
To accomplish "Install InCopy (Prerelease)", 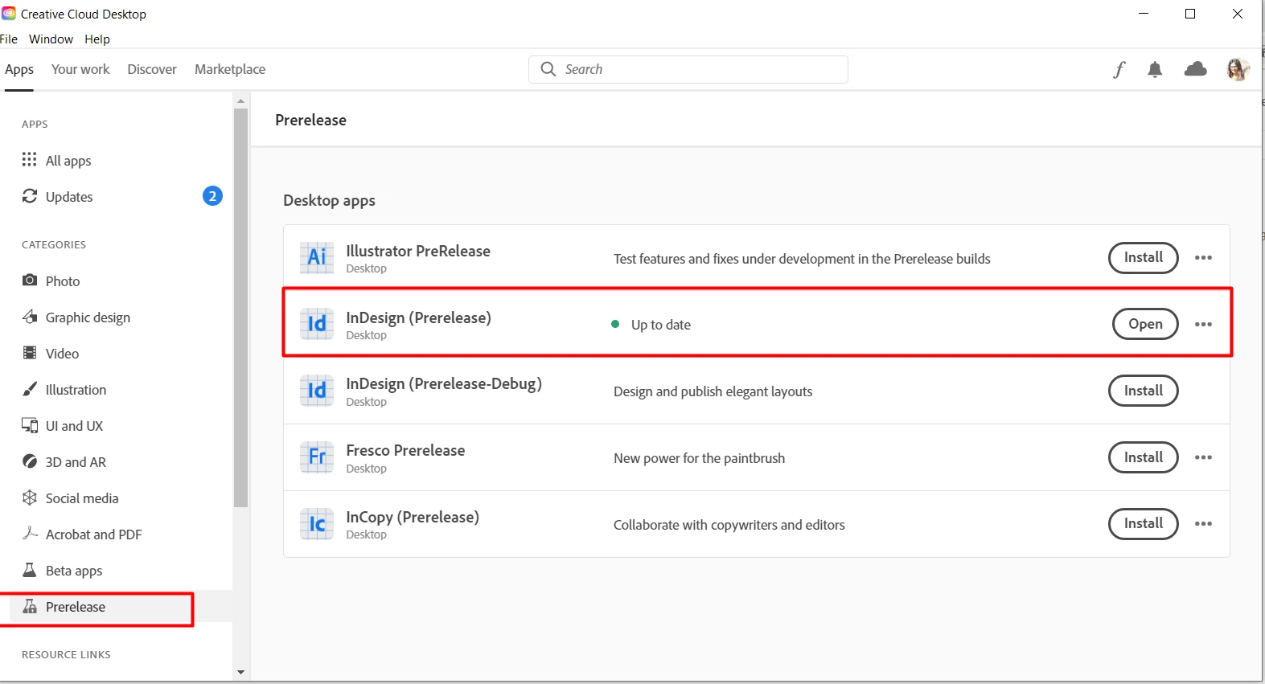I will (x=1143, y=524).
